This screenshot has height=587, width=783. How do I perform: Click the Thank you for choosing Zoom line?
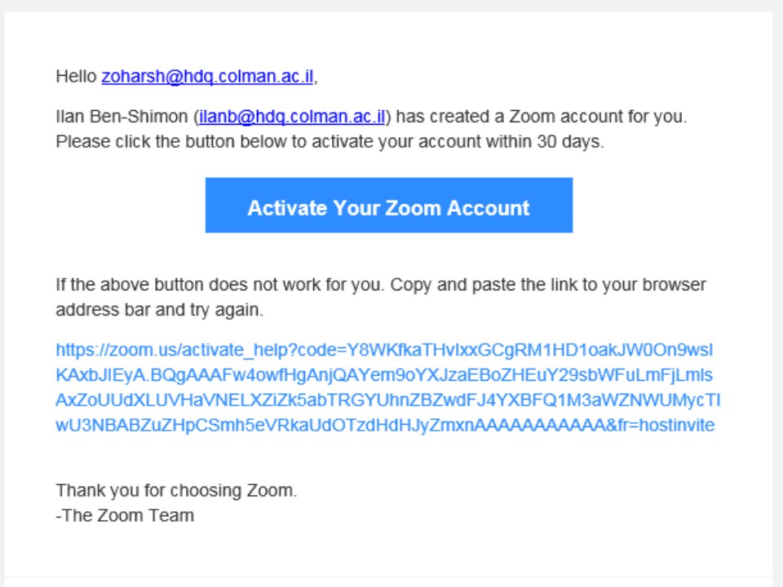176,491
